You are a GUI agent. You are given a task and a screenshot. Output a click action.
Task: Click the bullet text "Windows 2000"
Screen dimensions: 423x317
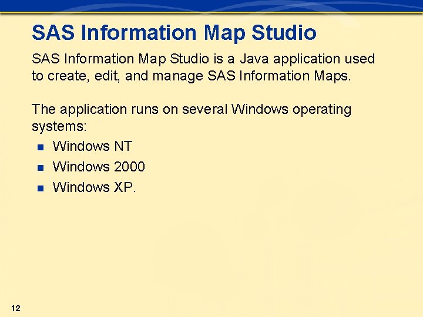pyautogui.click(x=99, y=167)
